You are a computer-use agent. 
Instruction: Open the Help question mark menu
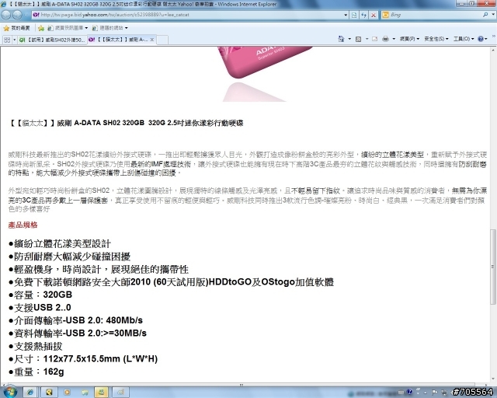coord(482,39)
